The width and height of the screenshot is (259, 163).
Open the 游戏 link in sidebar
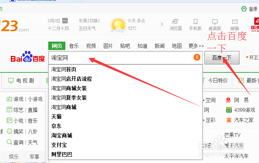tap(18, 99)
